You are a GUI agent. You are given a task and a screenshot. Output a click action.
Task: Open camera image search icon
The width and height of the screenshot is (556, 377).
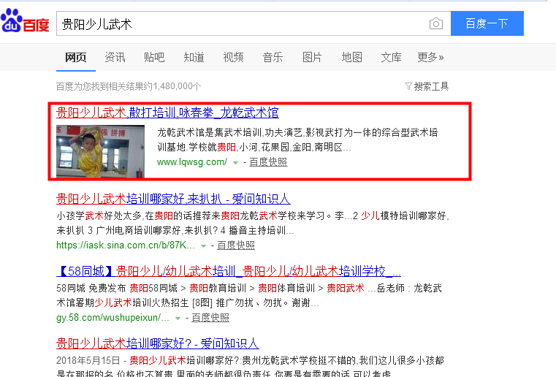tap(435, 24)
